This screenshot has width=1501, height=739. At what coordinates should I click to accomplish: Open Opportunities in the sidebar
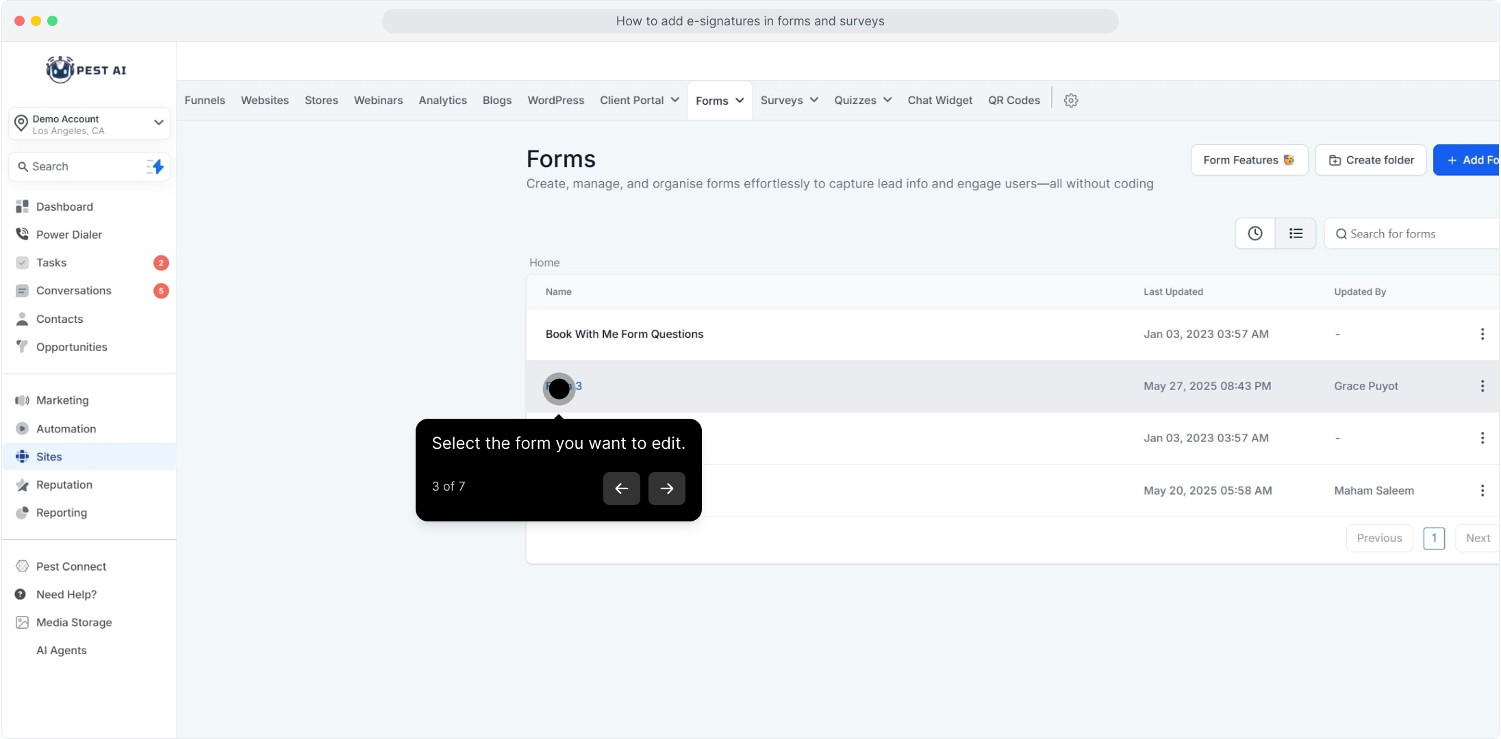click(x=72, y=347)
